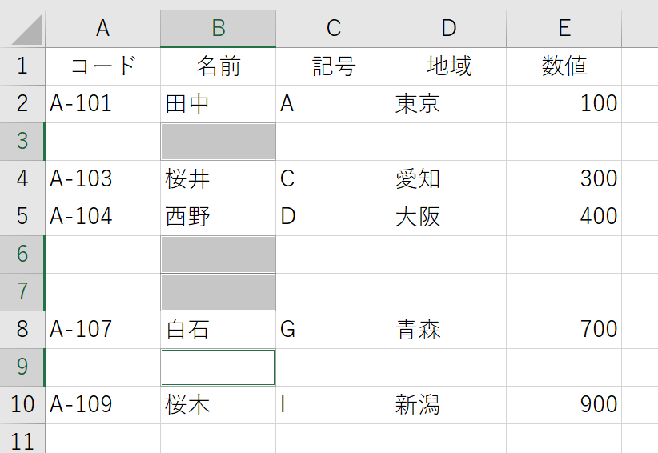Click the cell containing 大阪

pos(448,217)
